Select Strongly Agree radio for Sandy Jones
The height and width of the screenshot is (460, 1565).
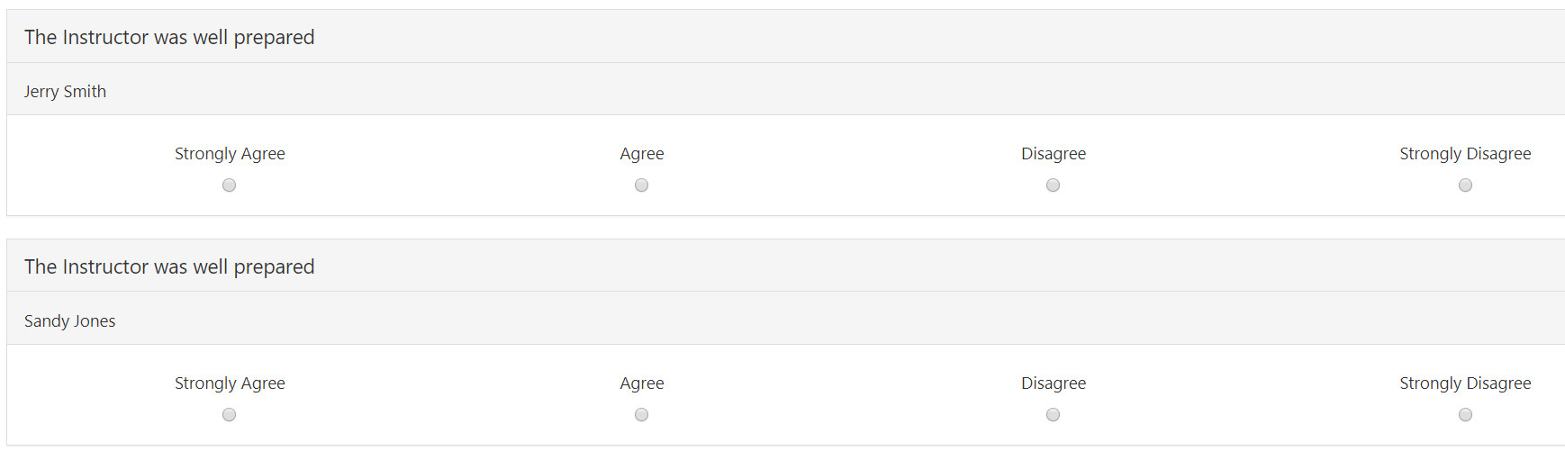pos(230,415)
